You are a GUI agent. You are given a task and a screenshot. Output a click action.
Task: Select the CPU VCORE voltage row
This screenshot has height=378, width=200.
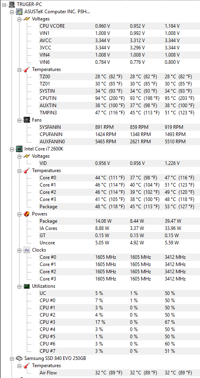pos(119,26)
